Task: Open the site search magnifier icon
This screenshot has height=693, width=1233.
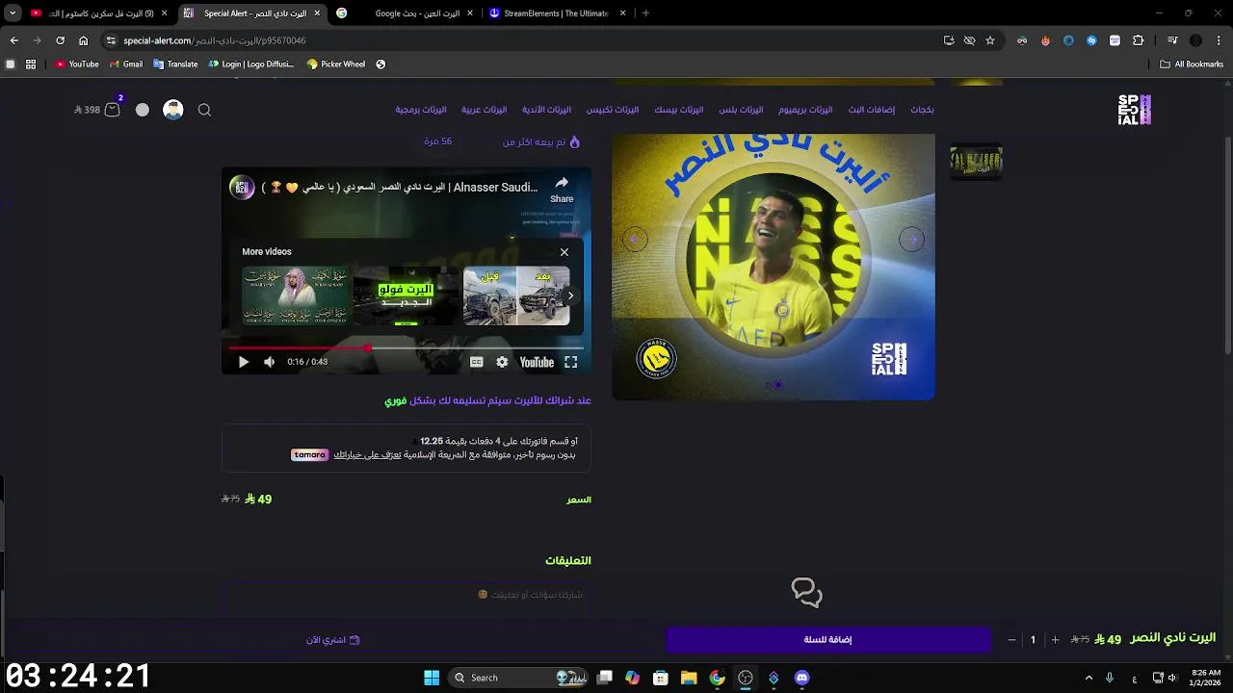Action: pos(204,110)
